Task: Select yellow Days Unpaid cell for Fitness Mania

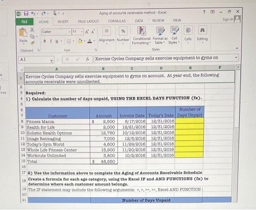Action: coord(189,121)
